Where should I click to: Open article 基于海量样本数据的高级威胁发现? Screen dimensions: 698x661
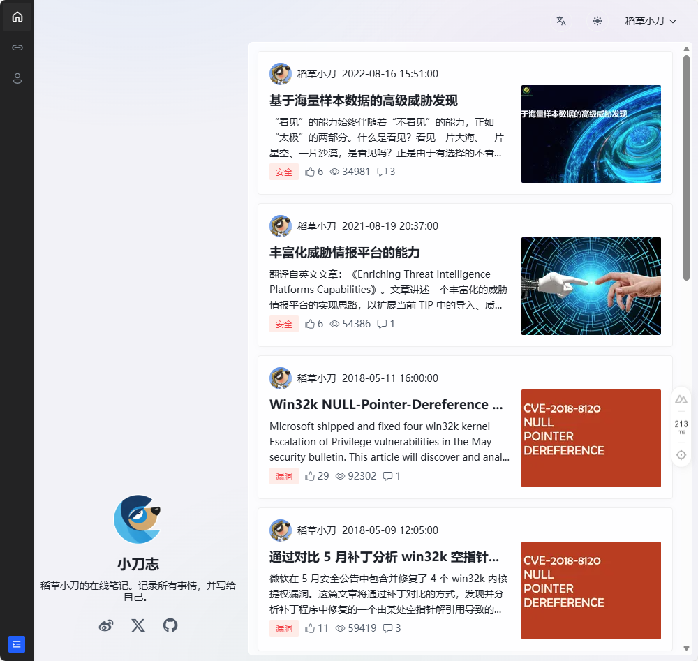[x=363, y=101]
